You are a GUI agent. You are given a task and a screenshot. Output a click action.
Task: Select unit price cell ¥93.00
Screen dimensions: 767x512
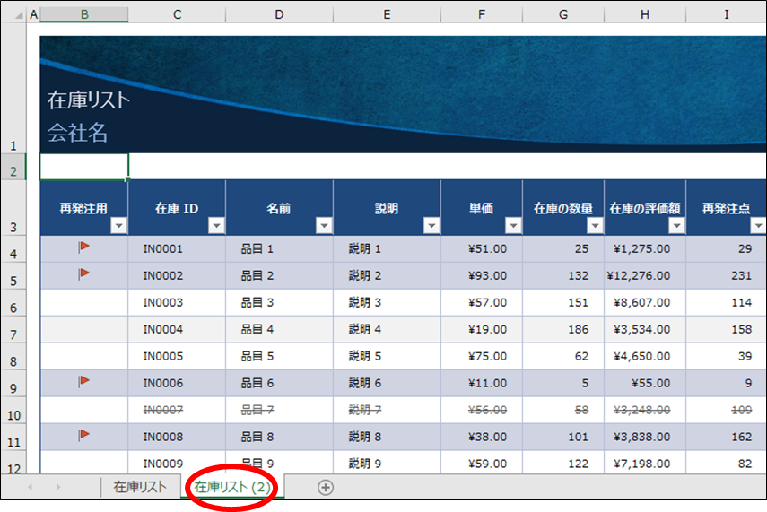tap(482, 276)
